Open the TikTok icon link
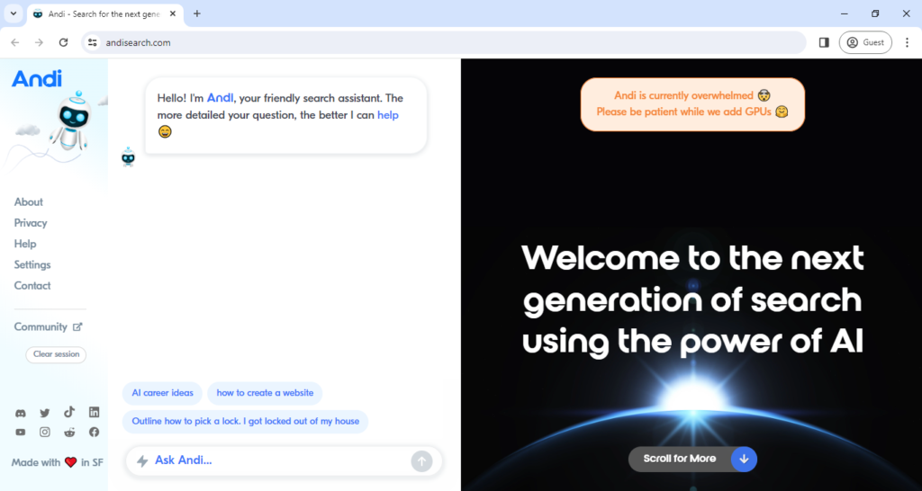 [x=69, y=413]
